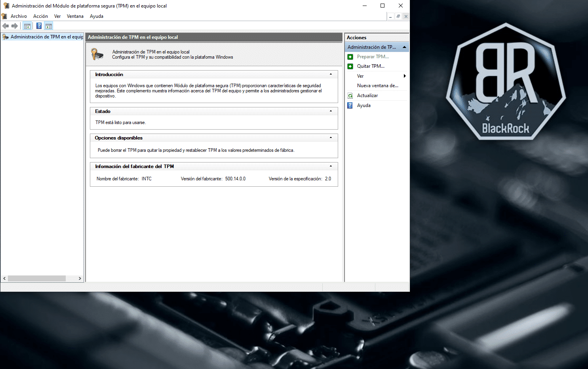Toggle the console tree pane toolbar icon
The height and width of the screenshot is (369, 588).
point(27,26)
